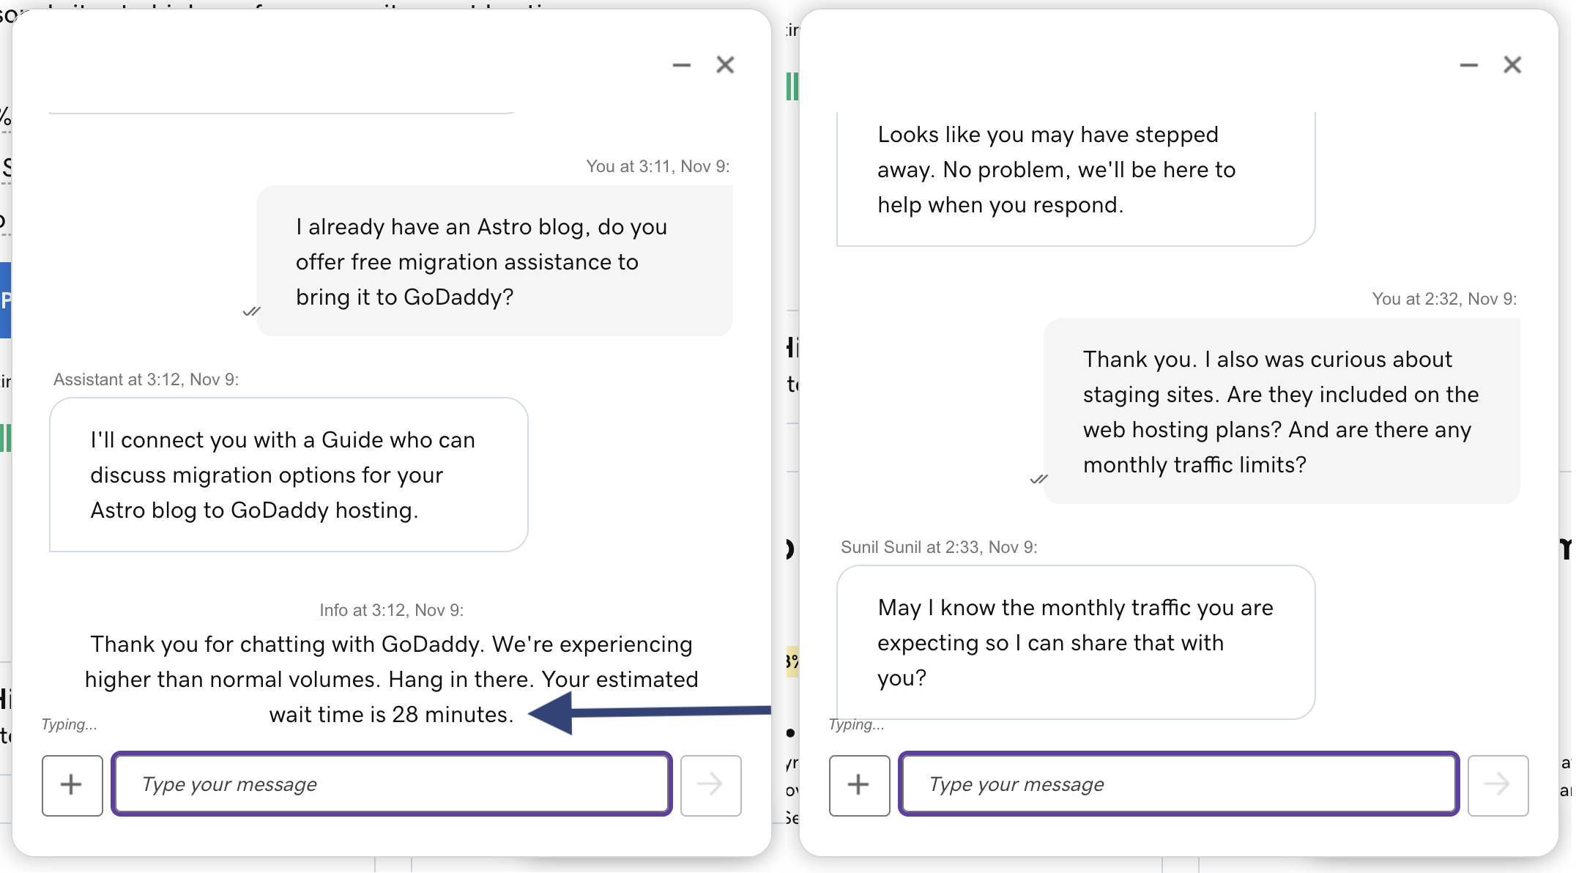Minimize the left chat with Assistant
The width and height of the screenshot is (1576, 873).
(x=681, y=65)
